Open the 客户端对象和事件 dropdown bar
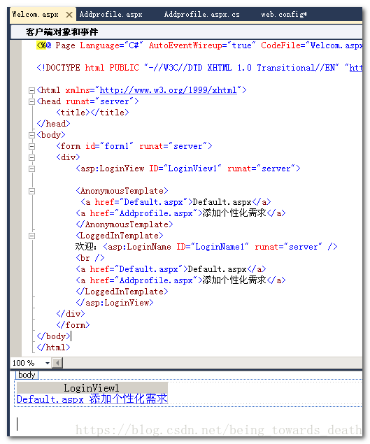Screen dimensions: 370x444 pos(186,31)
